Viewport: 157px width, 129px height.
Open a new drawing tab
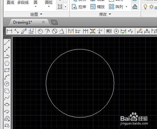point(54,22)
